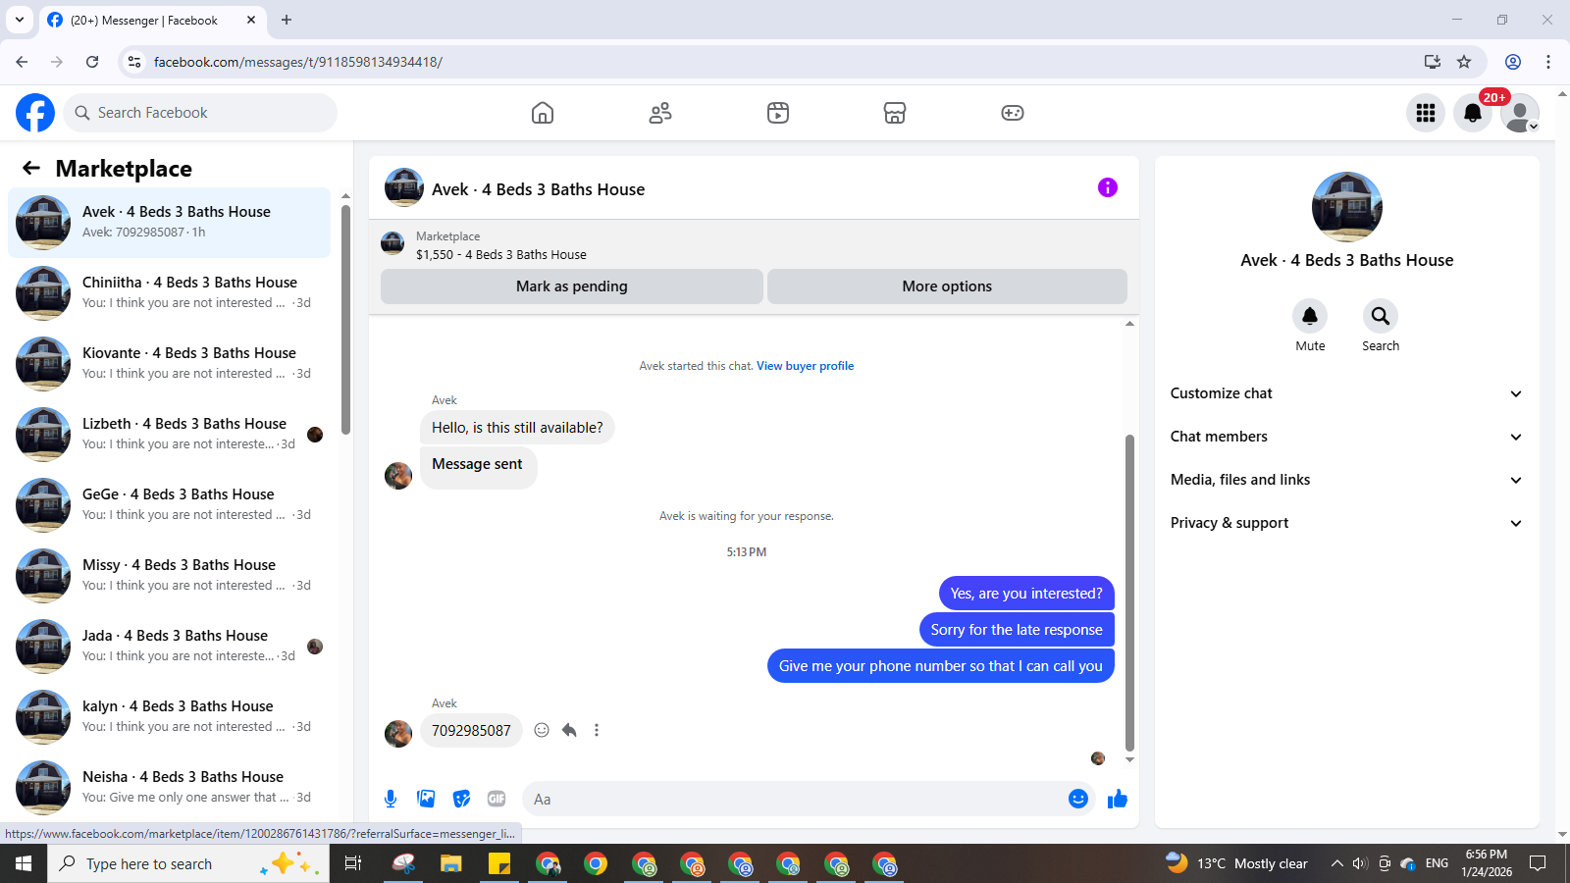Open the $1,550 listing Marketplace banner
The height and width of the screenshot is (883, 1570).
pyautogui.click(x=754, y=245)
